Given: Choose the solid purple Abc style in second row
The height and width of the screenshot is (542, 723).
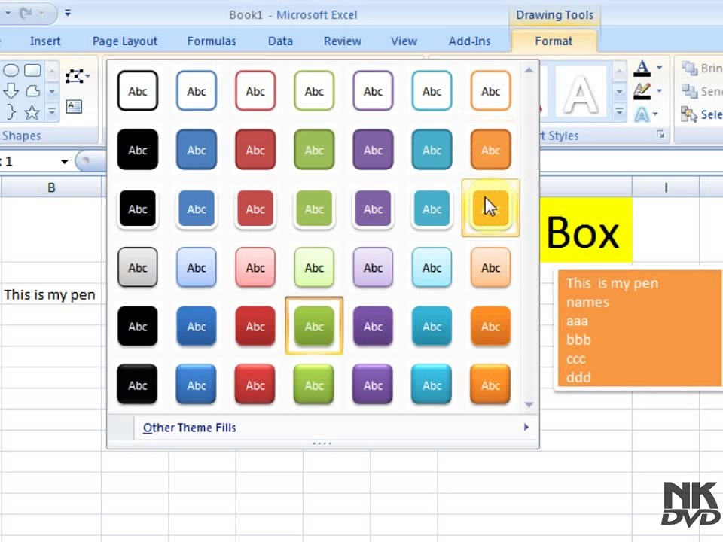Looking at the screenshot, I should click(x=373, y=149).
